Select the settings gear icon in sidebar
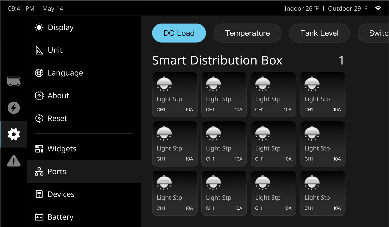The width and height of the screenshot is (389, 227). [13, 135]
